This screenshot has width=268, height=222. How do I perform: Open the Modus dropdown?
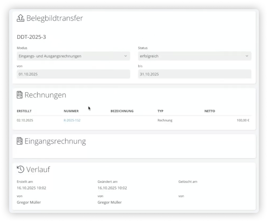pos(73,56)
